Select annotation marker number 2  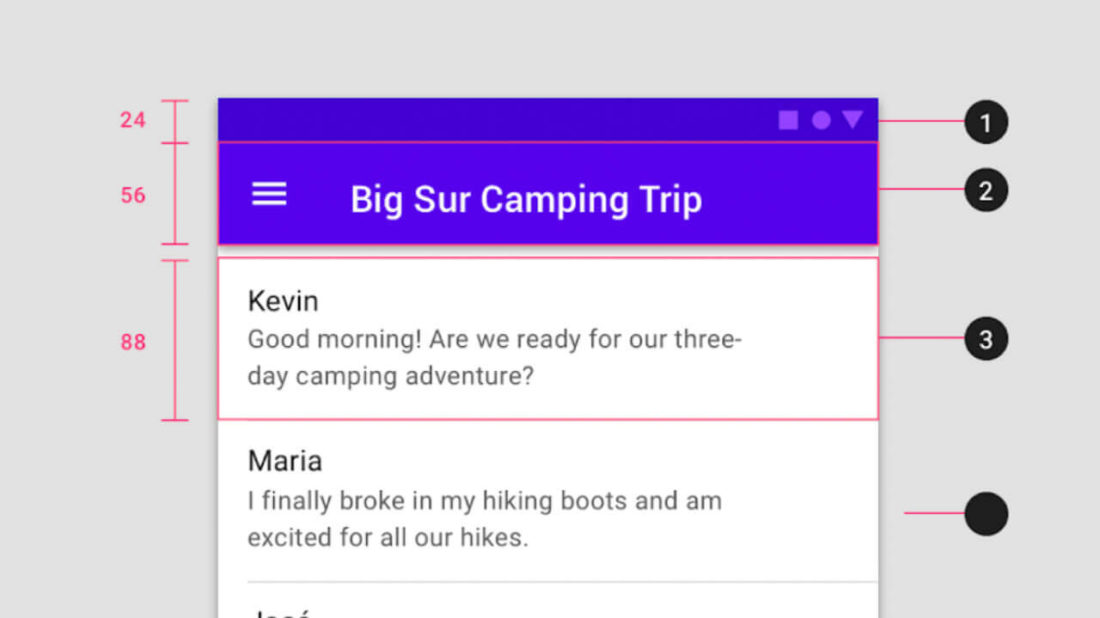click(986, 190)
